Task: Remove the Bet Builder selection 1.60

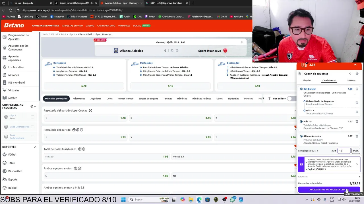Action: 357,89
